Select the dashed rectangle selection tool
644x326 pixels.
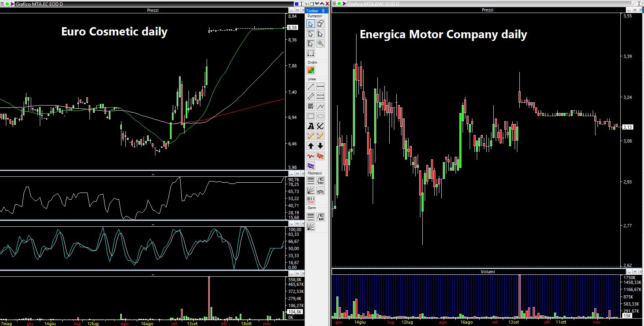point(311,53)
